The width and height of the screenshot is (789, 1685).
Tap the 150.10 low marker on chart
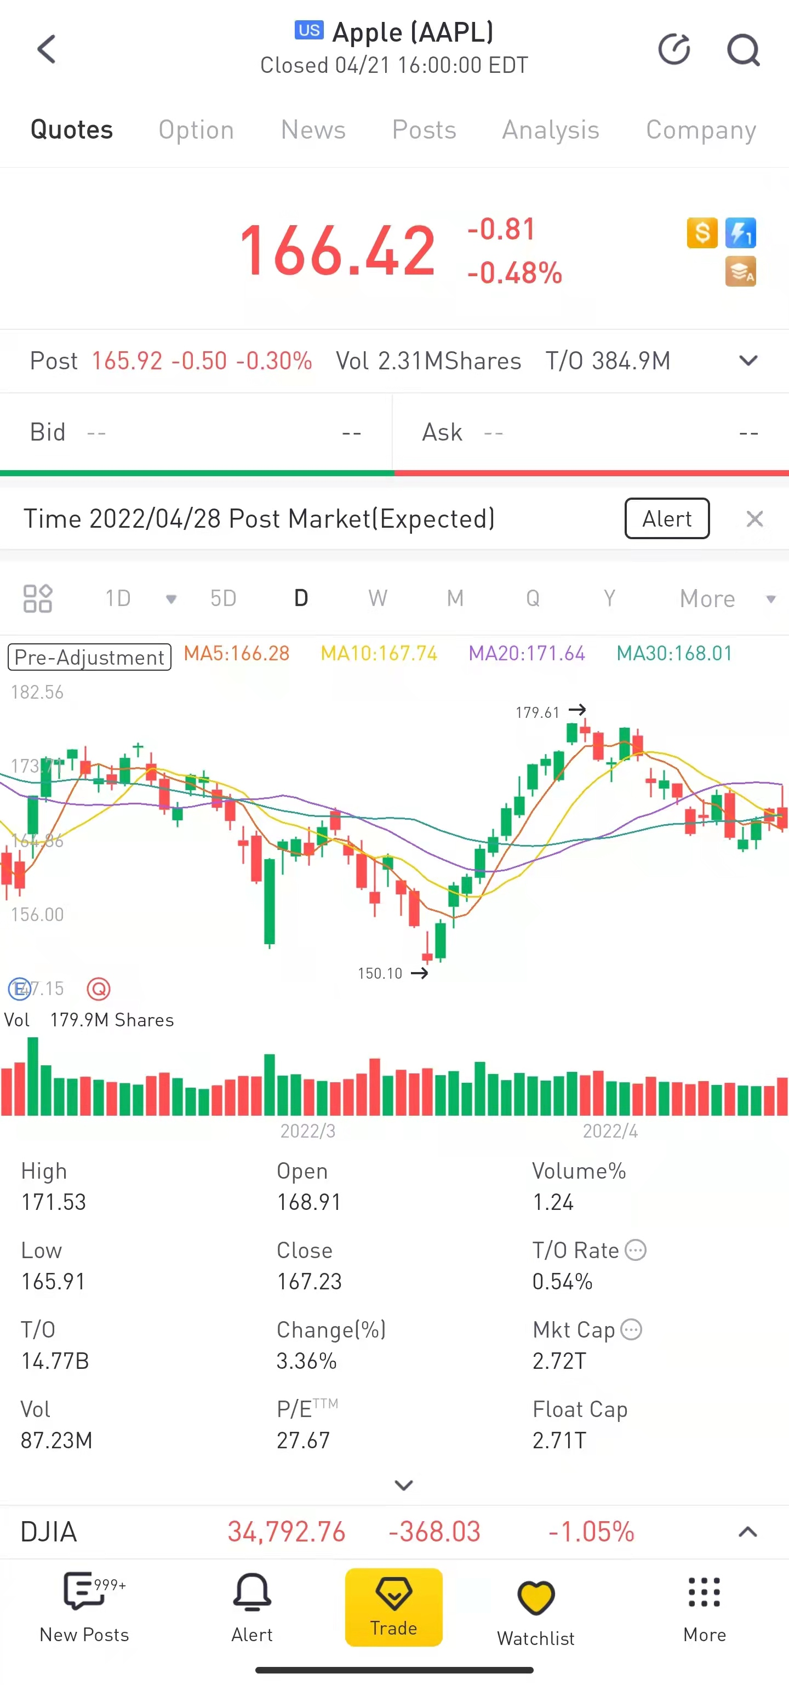tap(392, 973)
